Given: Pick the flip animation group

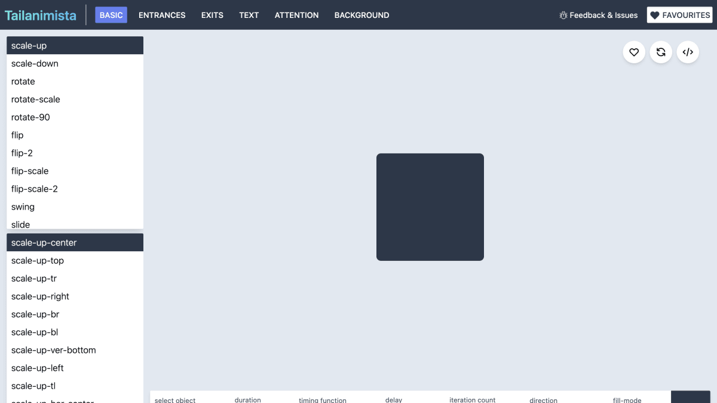Looking at the screenshot, I should pyautogui.click(x=75, y=135).
